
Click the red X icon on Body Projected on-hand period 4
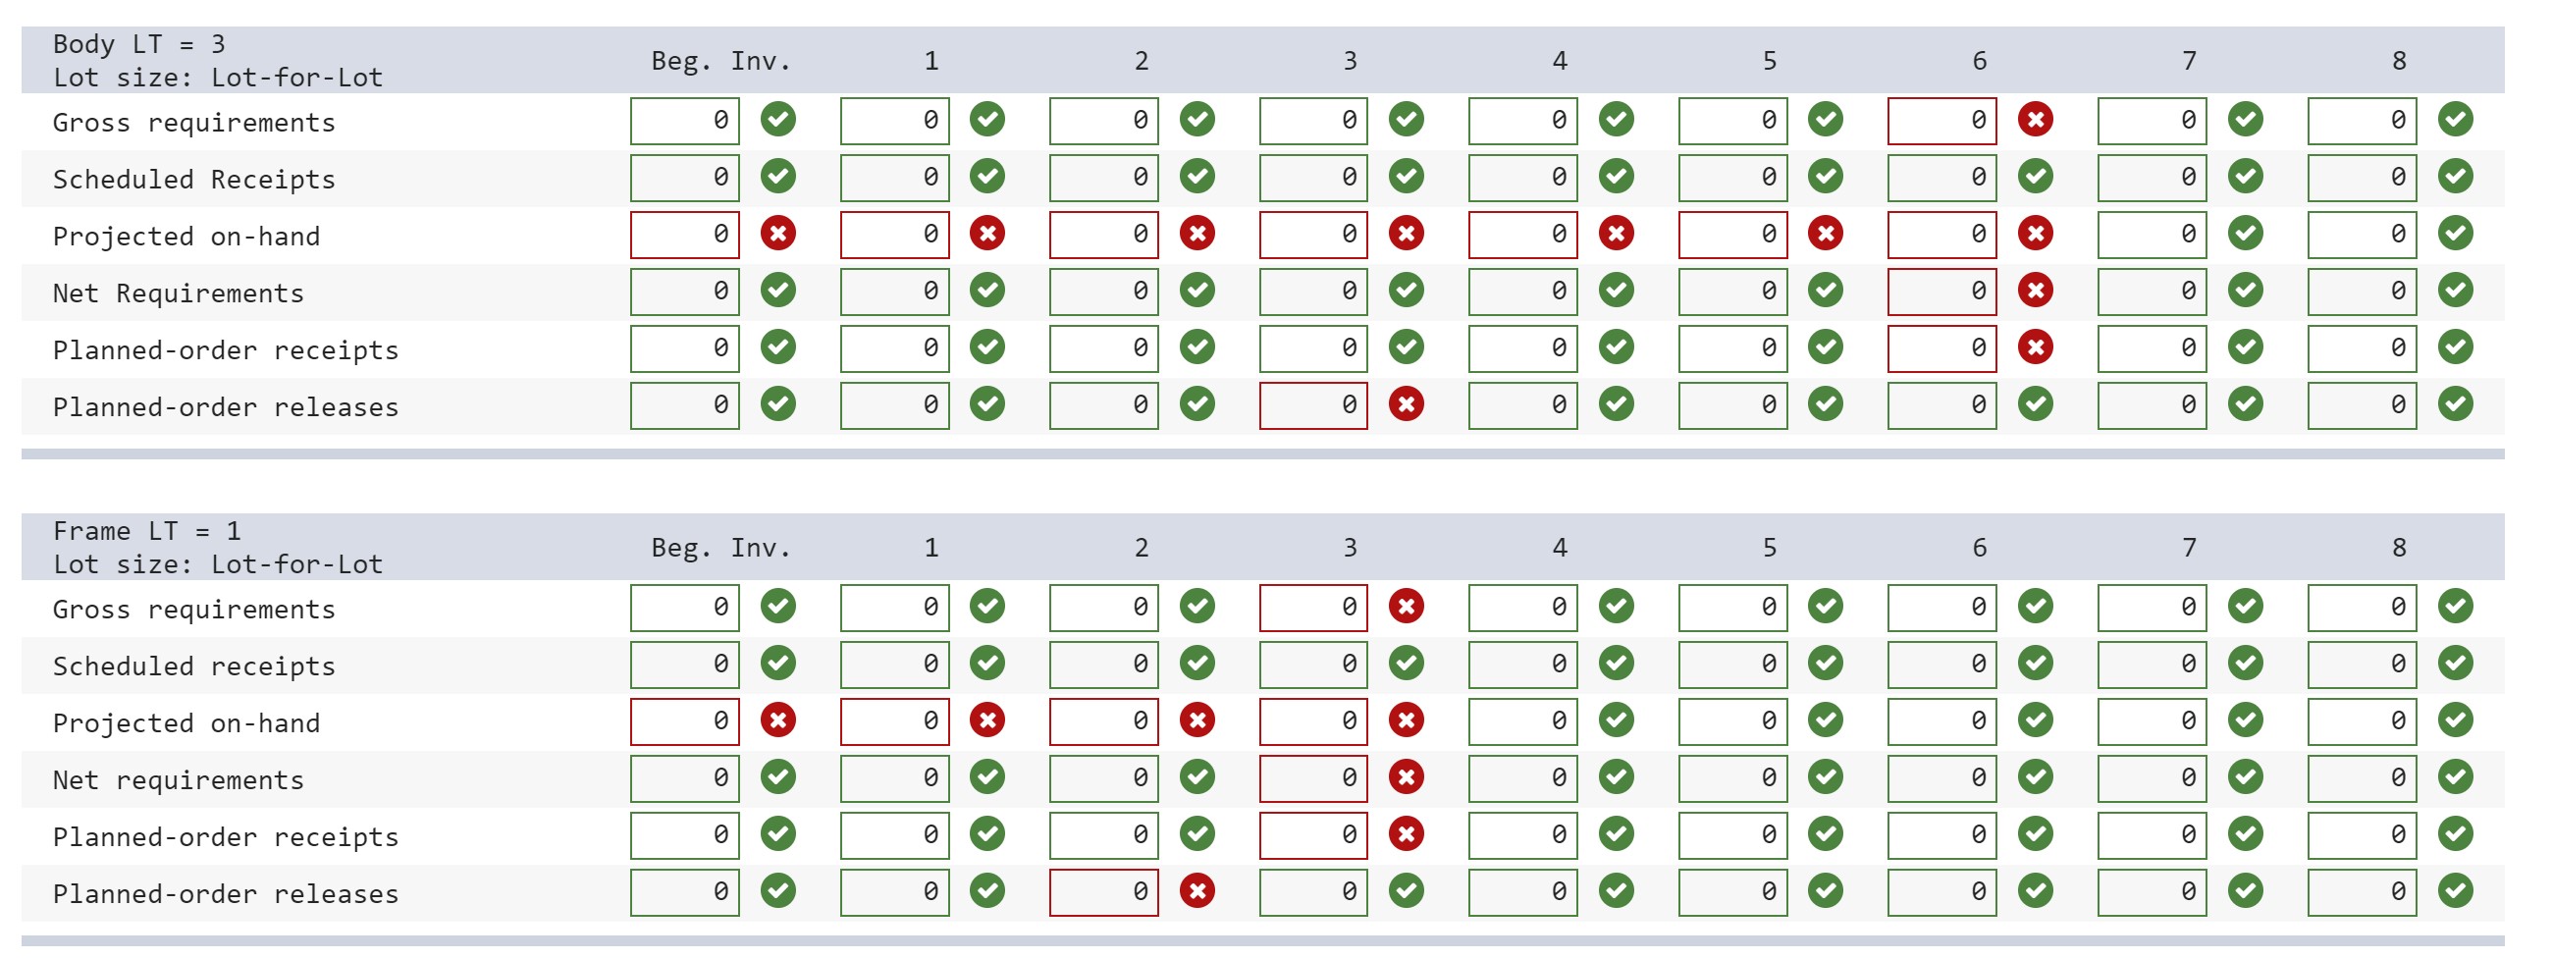(x=1617, y=234)
